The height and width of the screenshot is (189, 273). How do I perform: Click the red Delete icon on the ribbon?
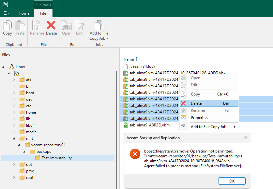click(51, 27)
